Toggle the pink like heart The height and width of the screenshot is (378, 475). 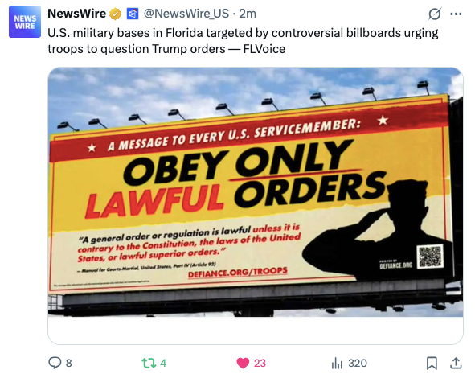click(243, 363)
